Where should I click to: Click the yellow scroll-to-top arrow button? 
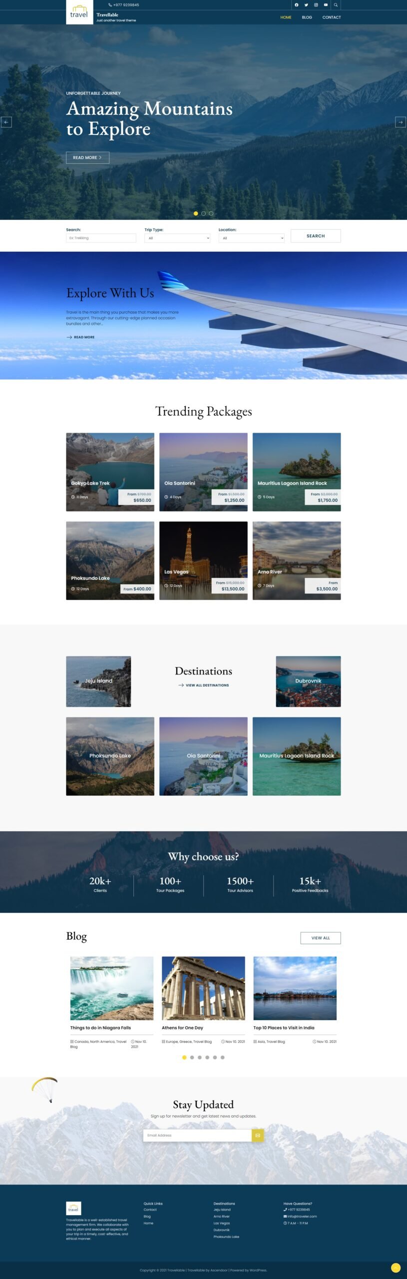(x=396, y=1268)
